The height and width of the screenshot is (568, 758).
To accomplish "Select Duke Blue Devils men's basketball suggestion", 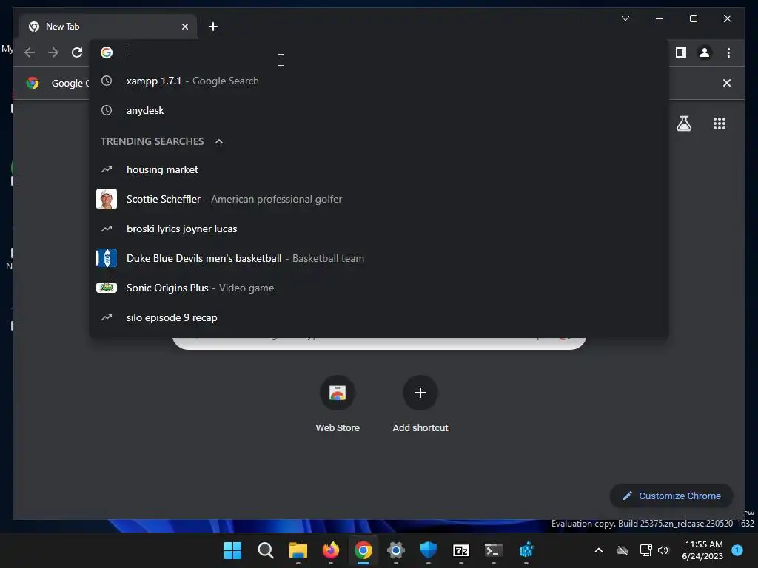I will click(379, 258).
